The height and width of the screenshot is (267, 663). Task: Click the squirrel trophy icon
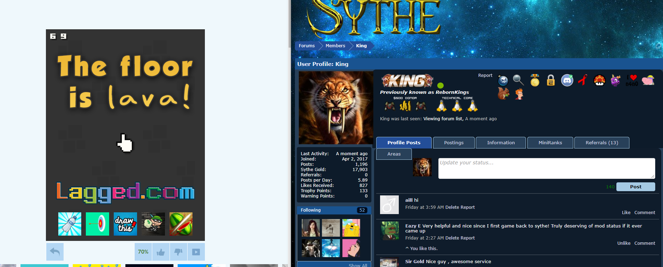coord(503,93)
